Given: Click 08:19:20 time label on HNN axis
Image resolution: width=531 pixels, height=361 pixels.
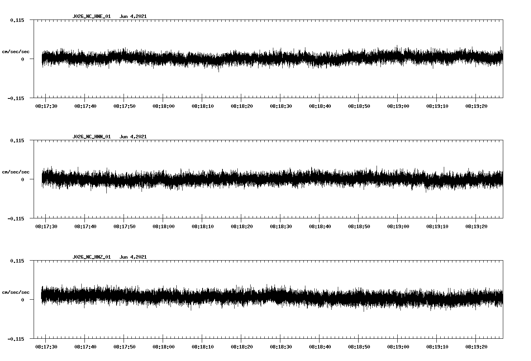Looking at the screenshot, I should coord(476,226).
